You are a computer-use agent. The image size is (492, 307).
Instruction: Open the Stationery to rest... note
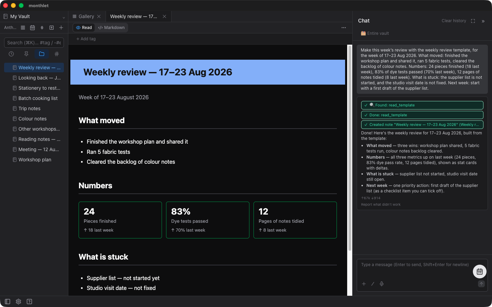34,88
